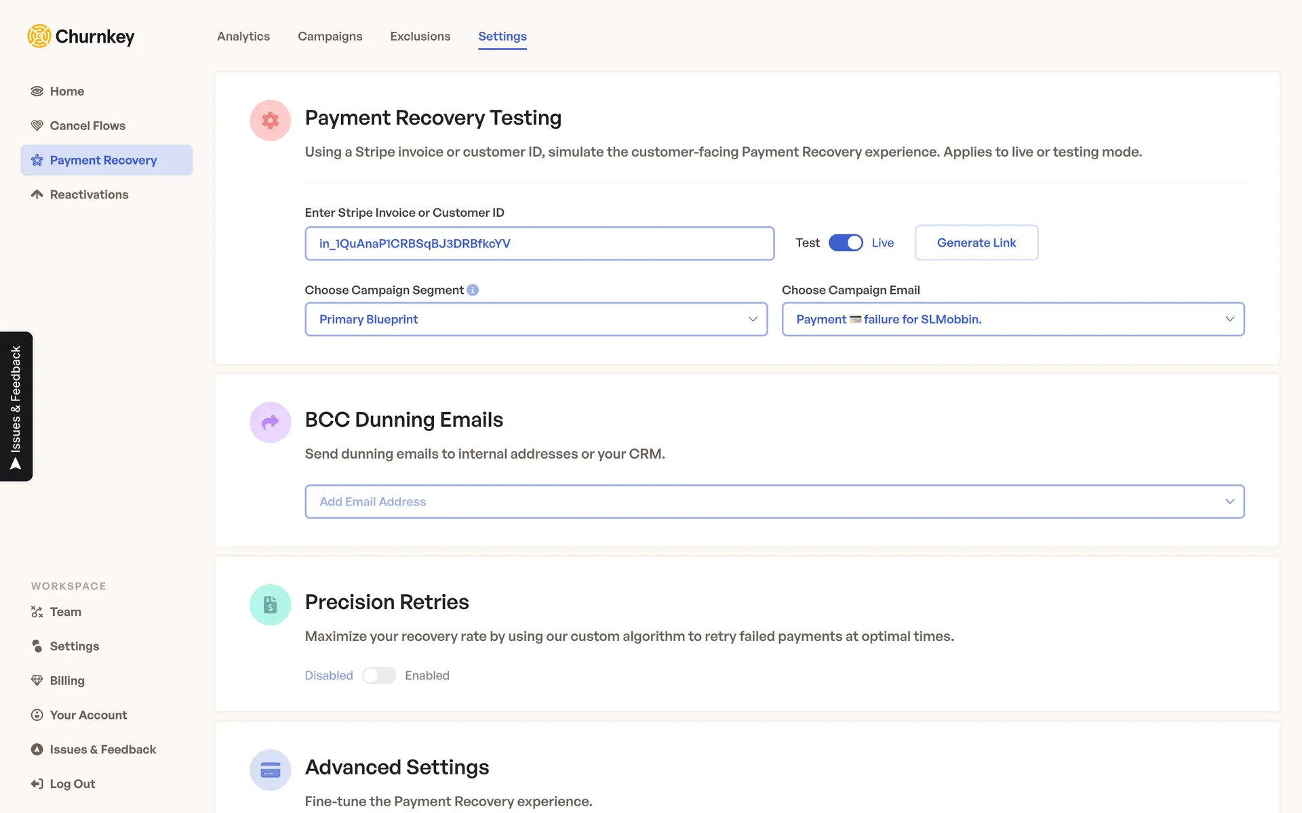
Task: Click the Team icon under Workspace
Action: click(37, 612)
